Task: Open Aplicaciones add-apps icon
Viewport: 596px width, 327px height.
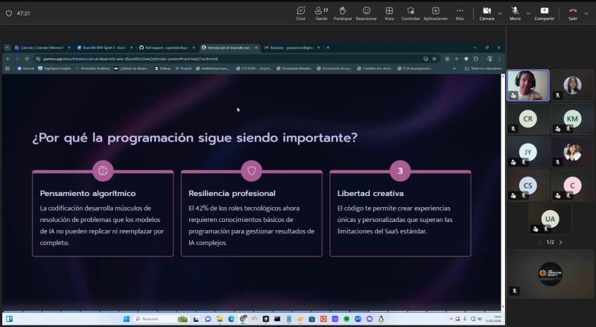Action: tap(435, 11)
